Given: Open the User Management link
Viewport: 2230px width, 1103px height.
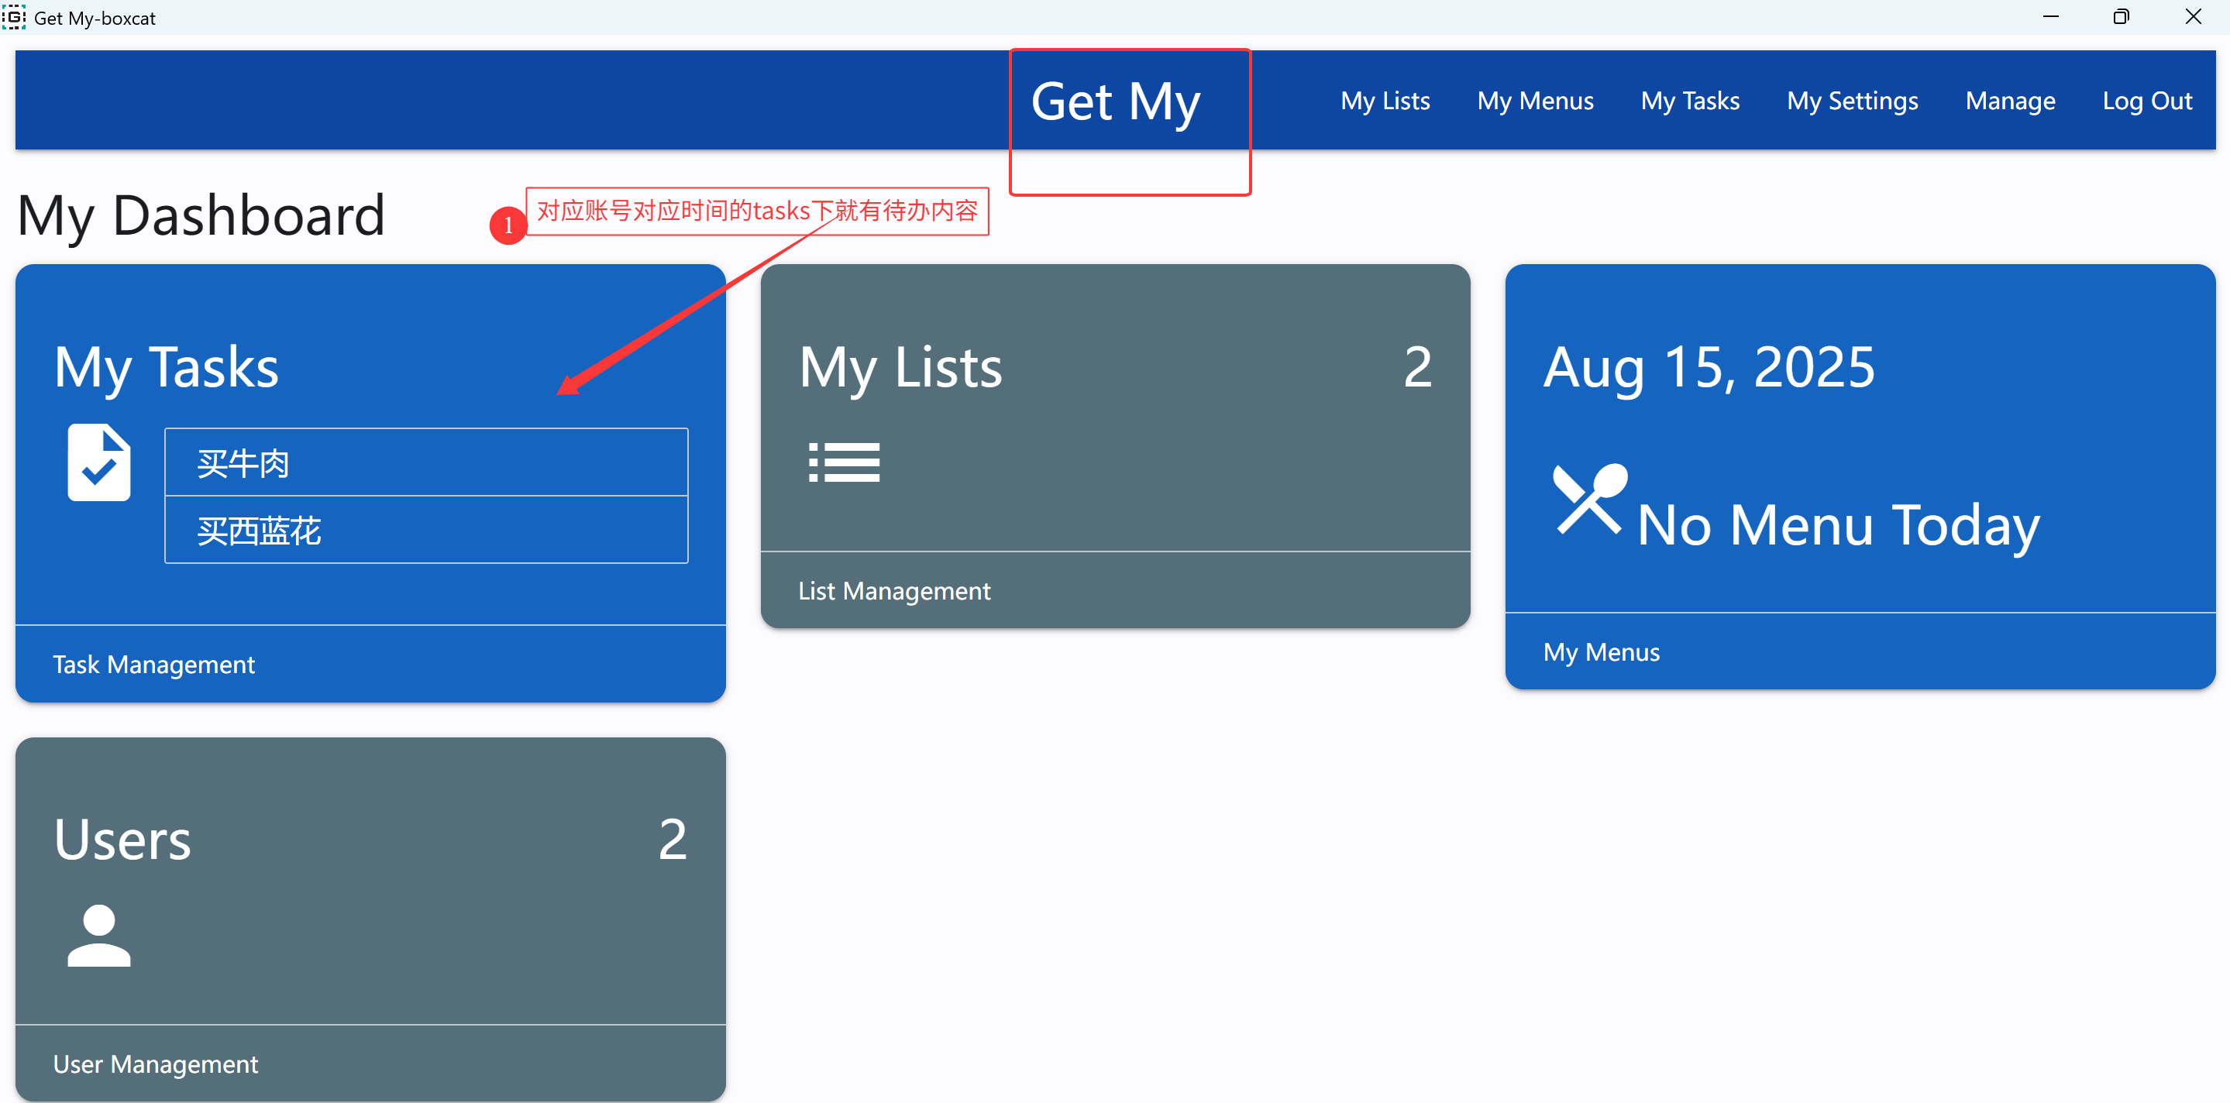Looking at the screenshot, I should tap(156, 1063).
